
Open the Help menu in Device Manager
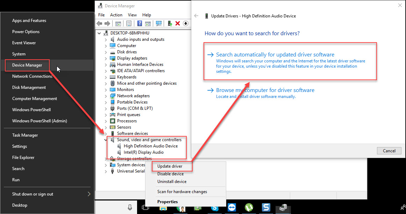pos(147,15)
